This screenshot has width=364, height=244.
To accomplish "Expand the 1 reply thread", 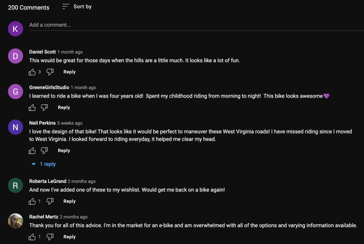I will click(x=44, y=164).
